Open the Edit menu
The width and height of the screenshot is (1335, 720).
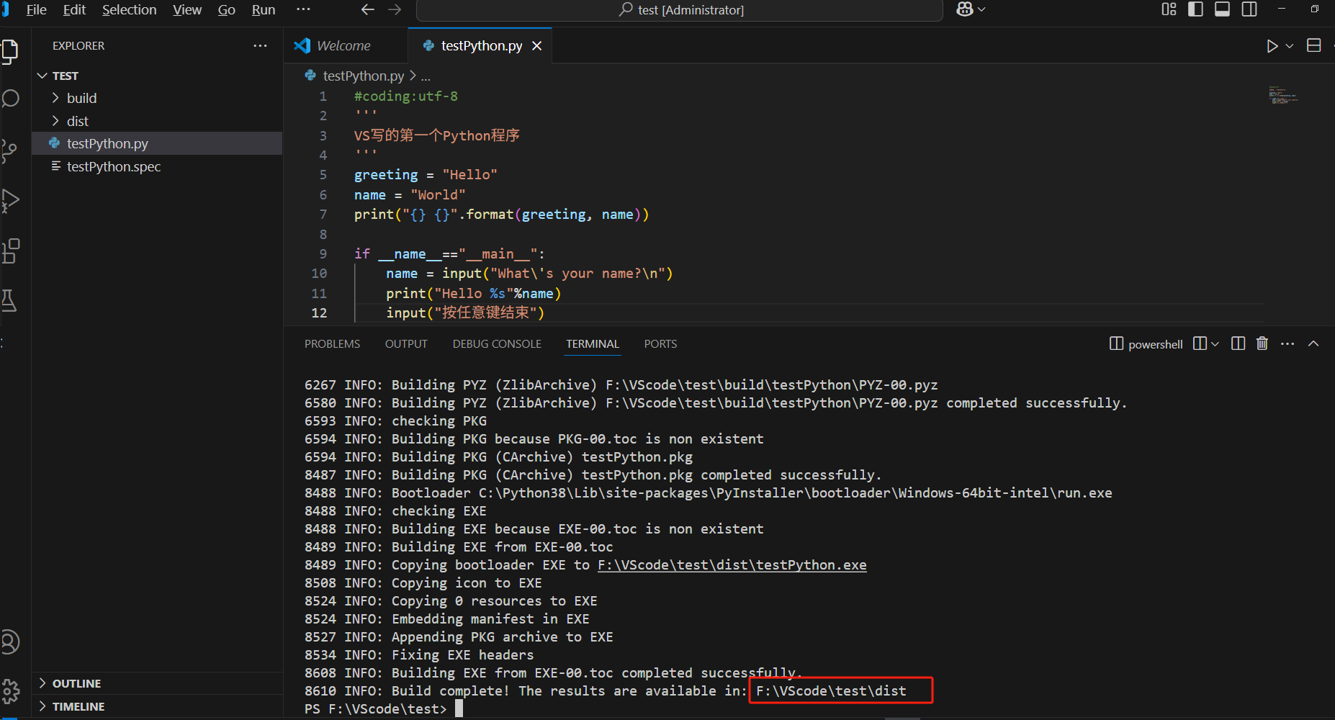click(x=74, y=9)
